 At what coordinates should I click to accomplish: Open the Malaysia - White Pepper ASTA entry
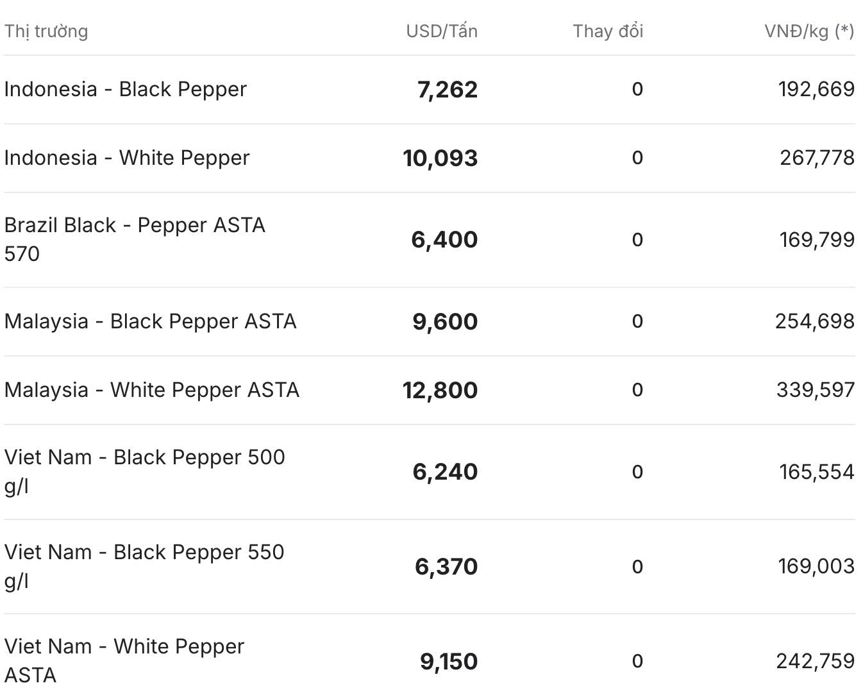click(x=152, y=390)
